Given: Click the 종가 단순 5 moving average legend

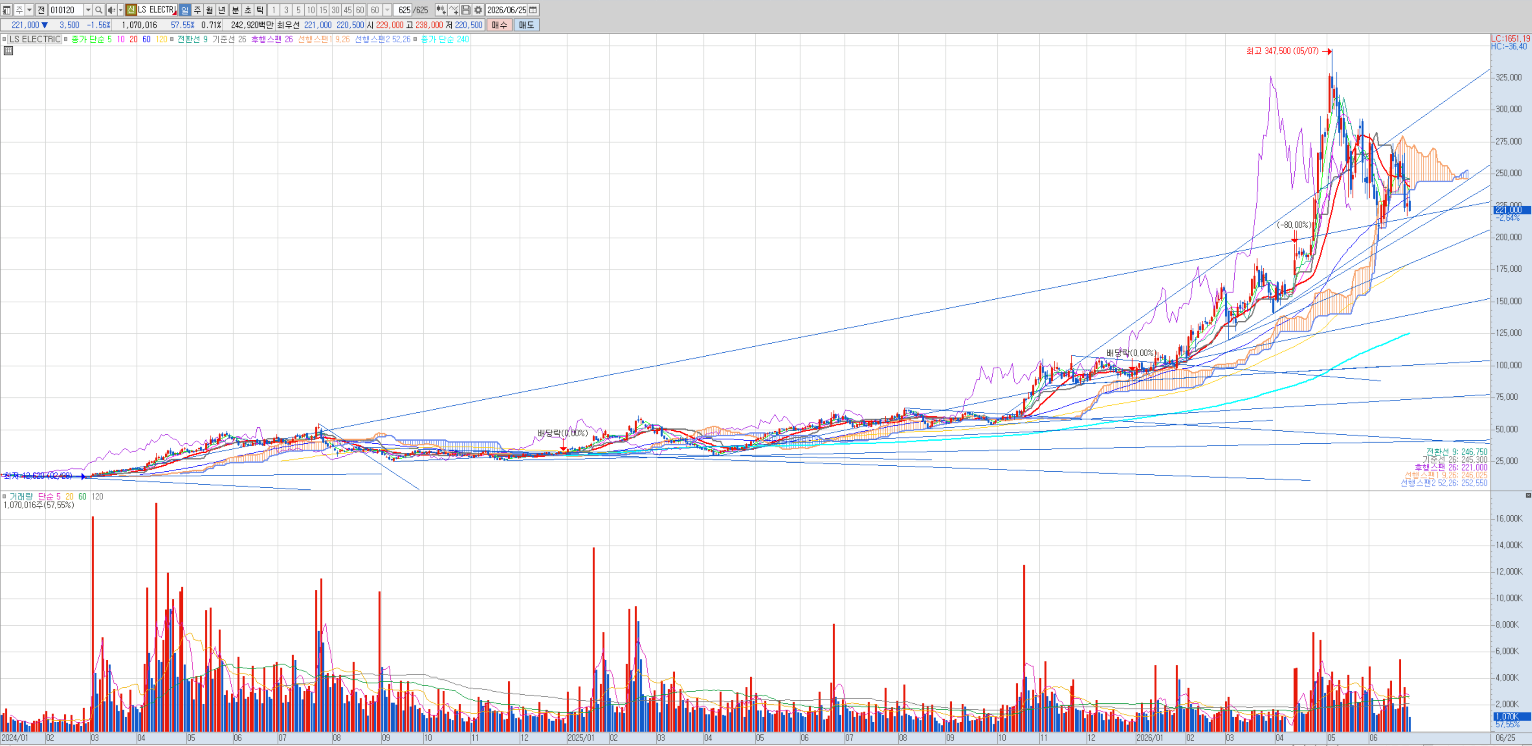Looking at the screenshot, I should pyautogui.click(x=91, y=39).
